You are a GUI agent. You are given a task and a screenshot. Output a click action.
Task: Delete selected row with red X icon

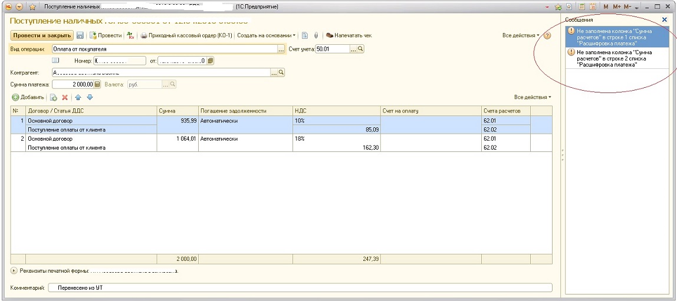coord(65,97)
